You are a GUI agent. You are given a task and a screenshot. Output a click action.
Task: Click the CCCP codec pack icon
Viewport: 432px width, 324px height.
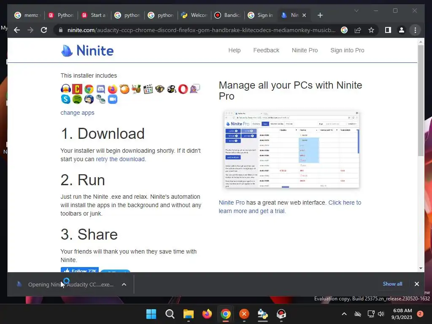(77, 89)
